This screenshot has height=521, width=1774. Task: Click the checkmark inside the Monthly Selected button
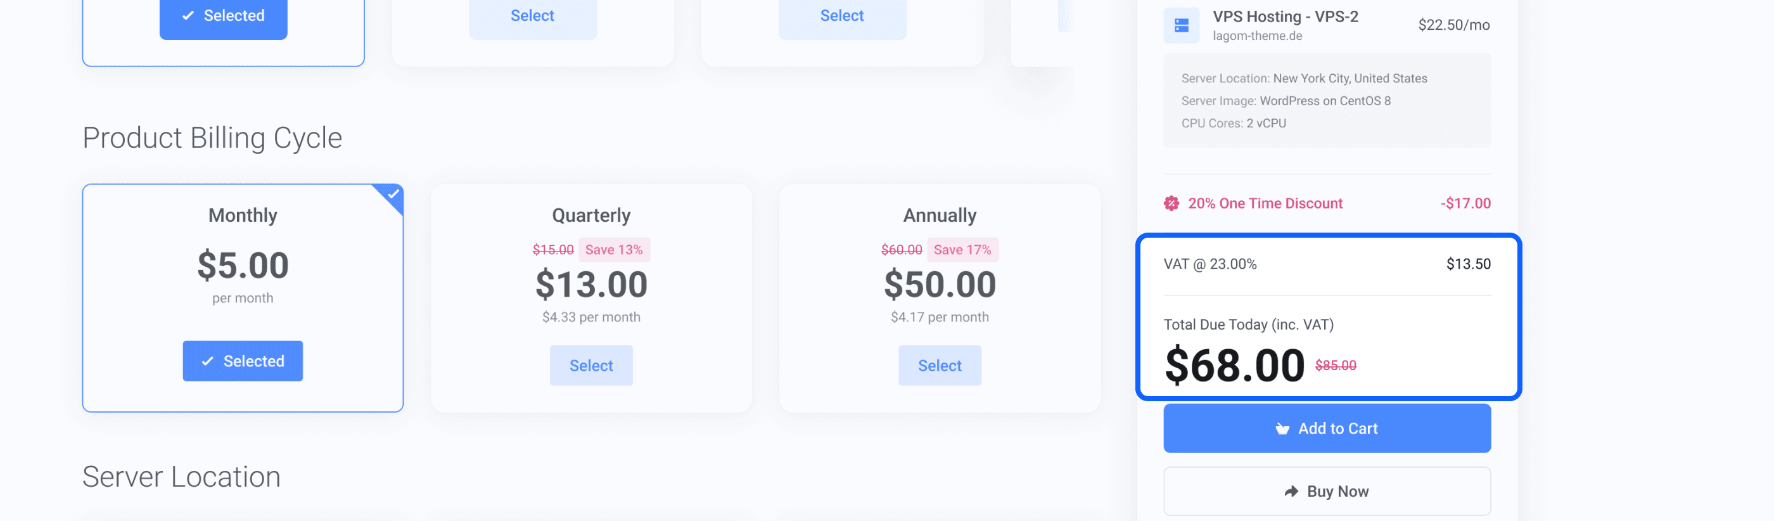coord(209,361)
